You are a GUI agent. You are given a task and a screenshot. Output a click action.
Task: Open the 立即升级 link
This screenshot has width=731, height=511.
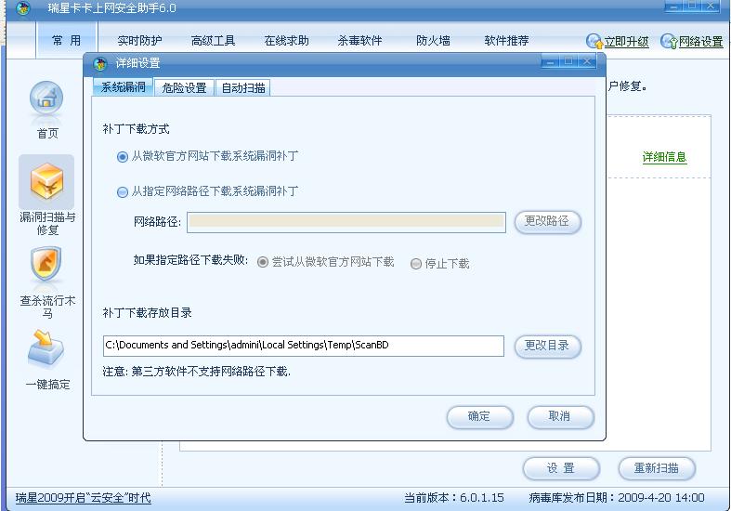pos(627,42)
